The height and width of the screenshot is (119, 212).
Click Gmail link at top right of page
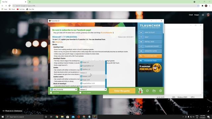point(191,15)
